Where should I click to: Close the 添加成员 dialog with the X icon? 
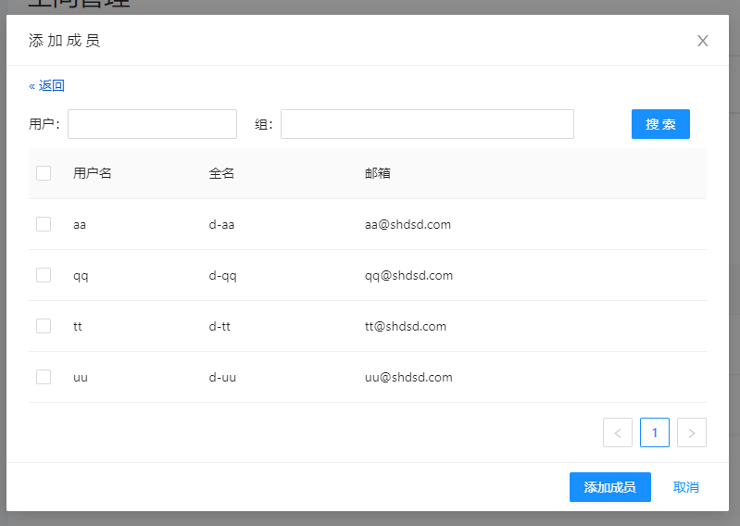click(702, 41)
